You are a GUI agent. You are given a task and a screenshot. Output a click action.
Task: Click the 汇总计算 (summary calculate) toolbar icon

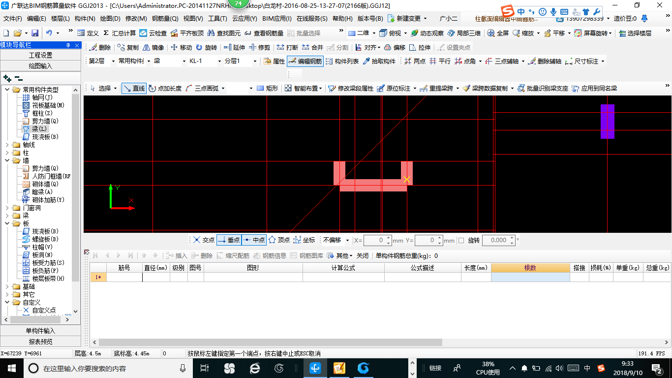pyautogui.click(x=119, y=33)
